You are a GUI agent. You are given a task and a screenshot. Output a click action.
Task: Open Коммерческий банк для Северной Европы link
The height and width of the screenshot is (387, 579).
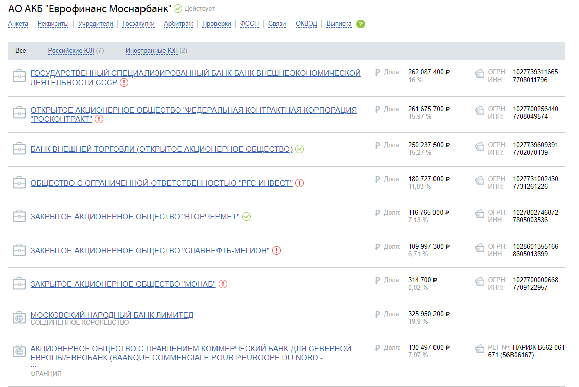(191, 353)
